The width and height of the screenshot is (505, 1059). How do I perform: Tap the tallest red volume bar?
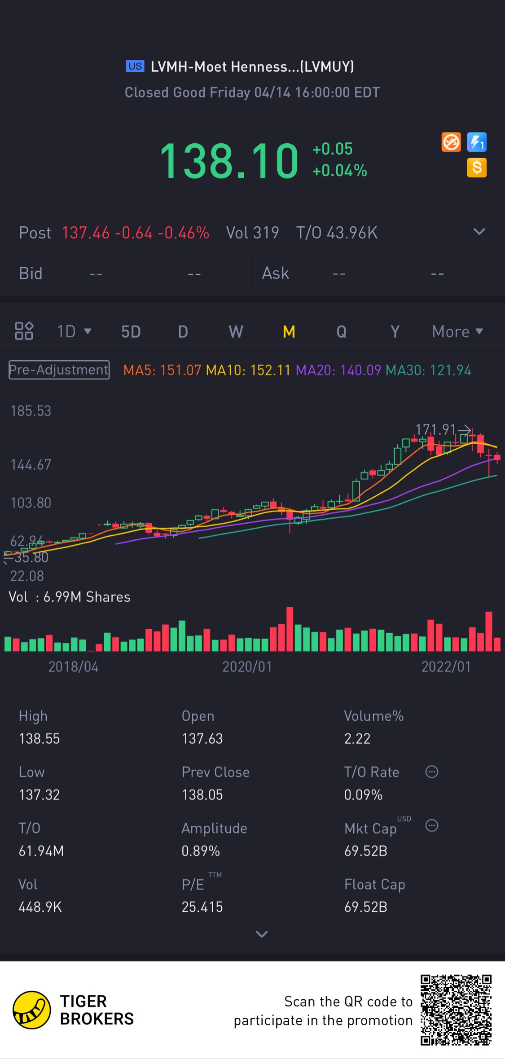click(290, 629)
